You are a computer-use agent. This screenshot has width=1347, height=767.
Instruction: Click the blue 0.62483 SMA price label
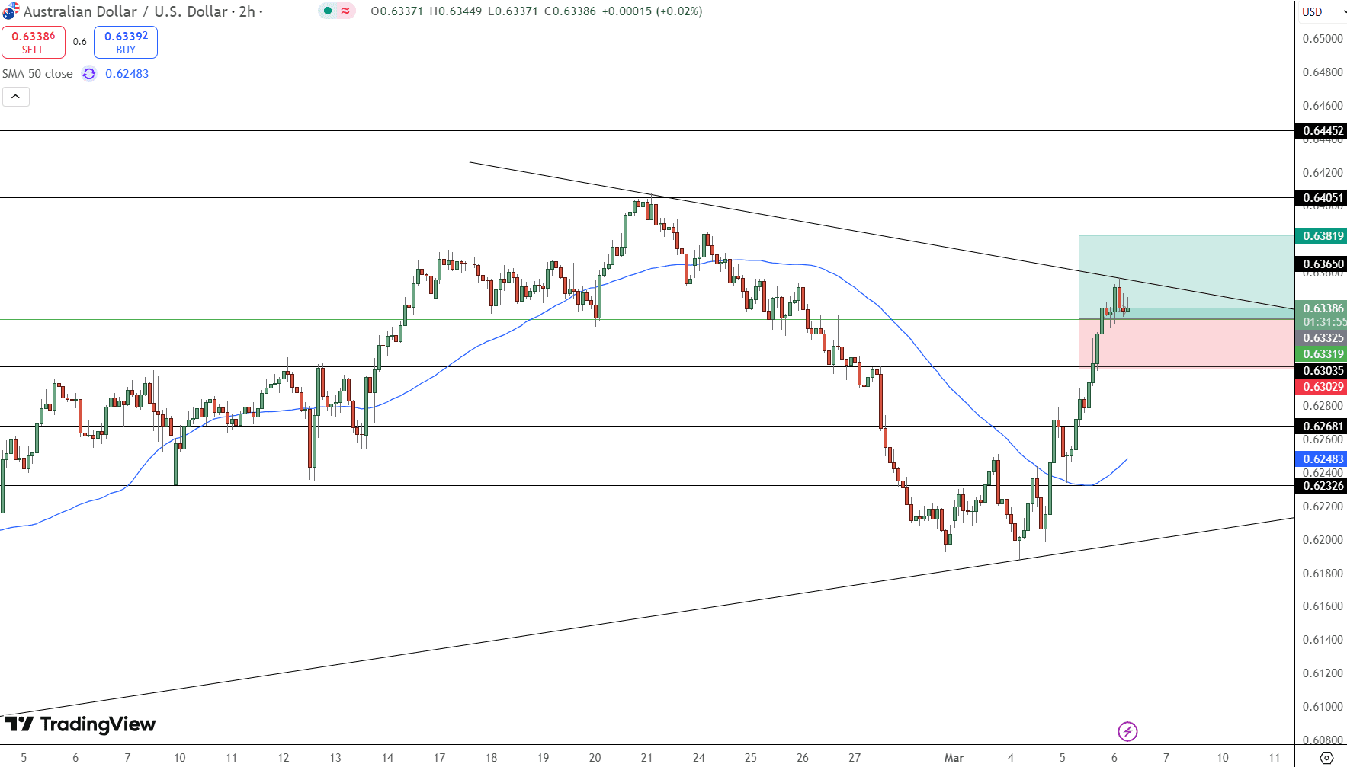(x=1323, y=459)
